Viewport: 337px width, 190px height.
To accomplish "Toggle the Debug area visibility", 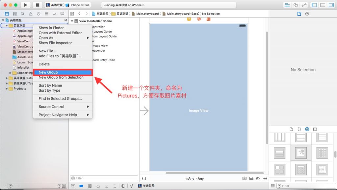I will click(x=323, y=5).
